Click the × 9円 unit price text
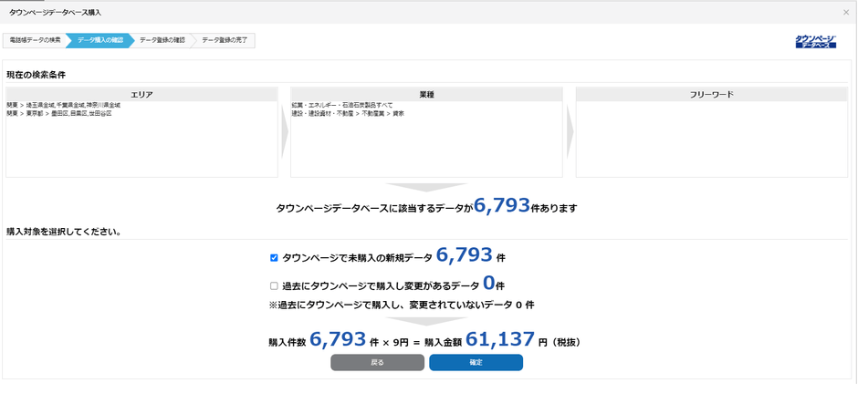 (394, 343)
